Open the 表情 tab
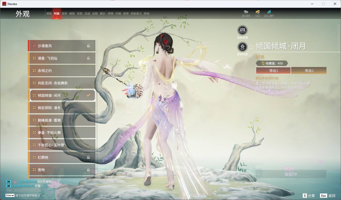This screenshot has width=341, height=200. coord(110,13)
